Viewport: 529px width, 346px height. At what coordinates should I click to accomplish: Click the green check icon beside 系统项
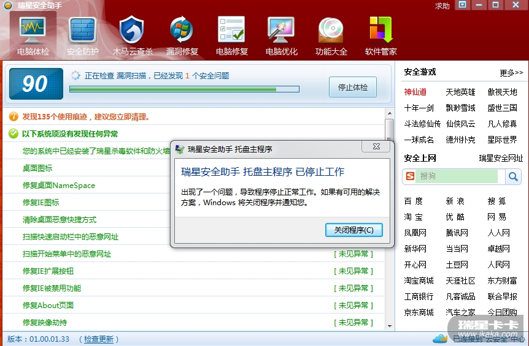[14, 134]
